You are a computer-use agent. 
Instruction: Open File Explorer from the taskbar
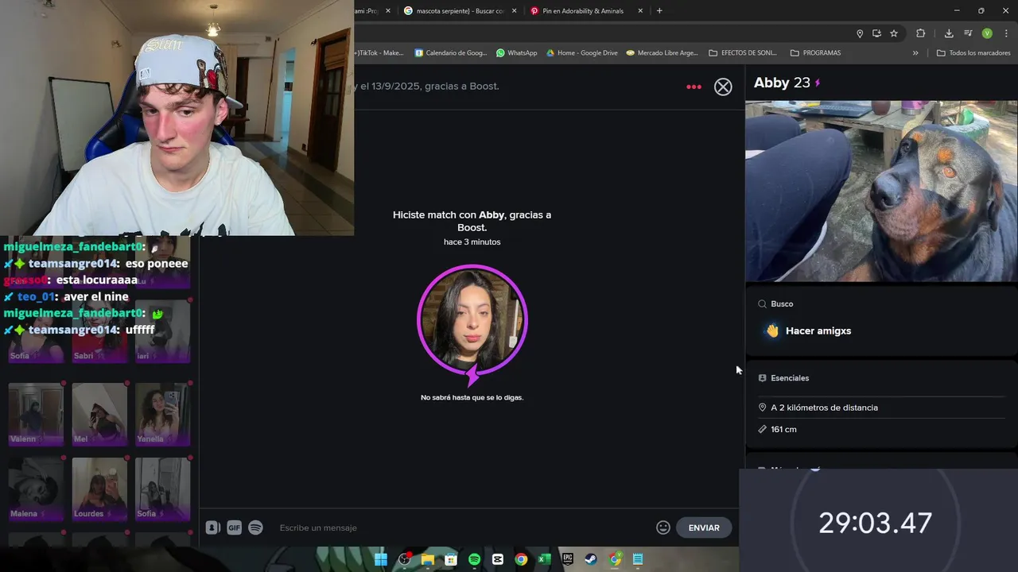(x=428, y=559)
